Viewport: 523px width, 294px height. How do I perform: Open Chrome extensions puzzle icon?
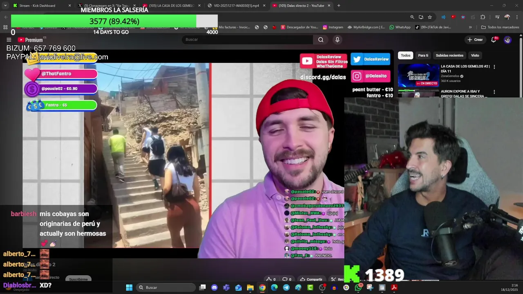coord(483,17)
